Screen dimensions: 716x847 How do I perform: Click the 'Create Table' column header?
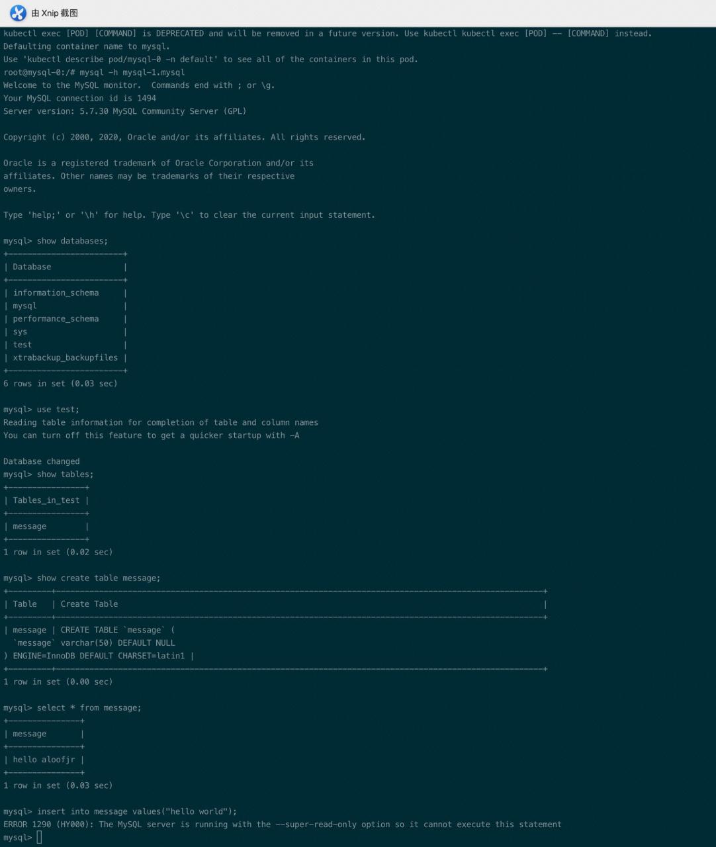pyautogui.click(x=89, y=603)
